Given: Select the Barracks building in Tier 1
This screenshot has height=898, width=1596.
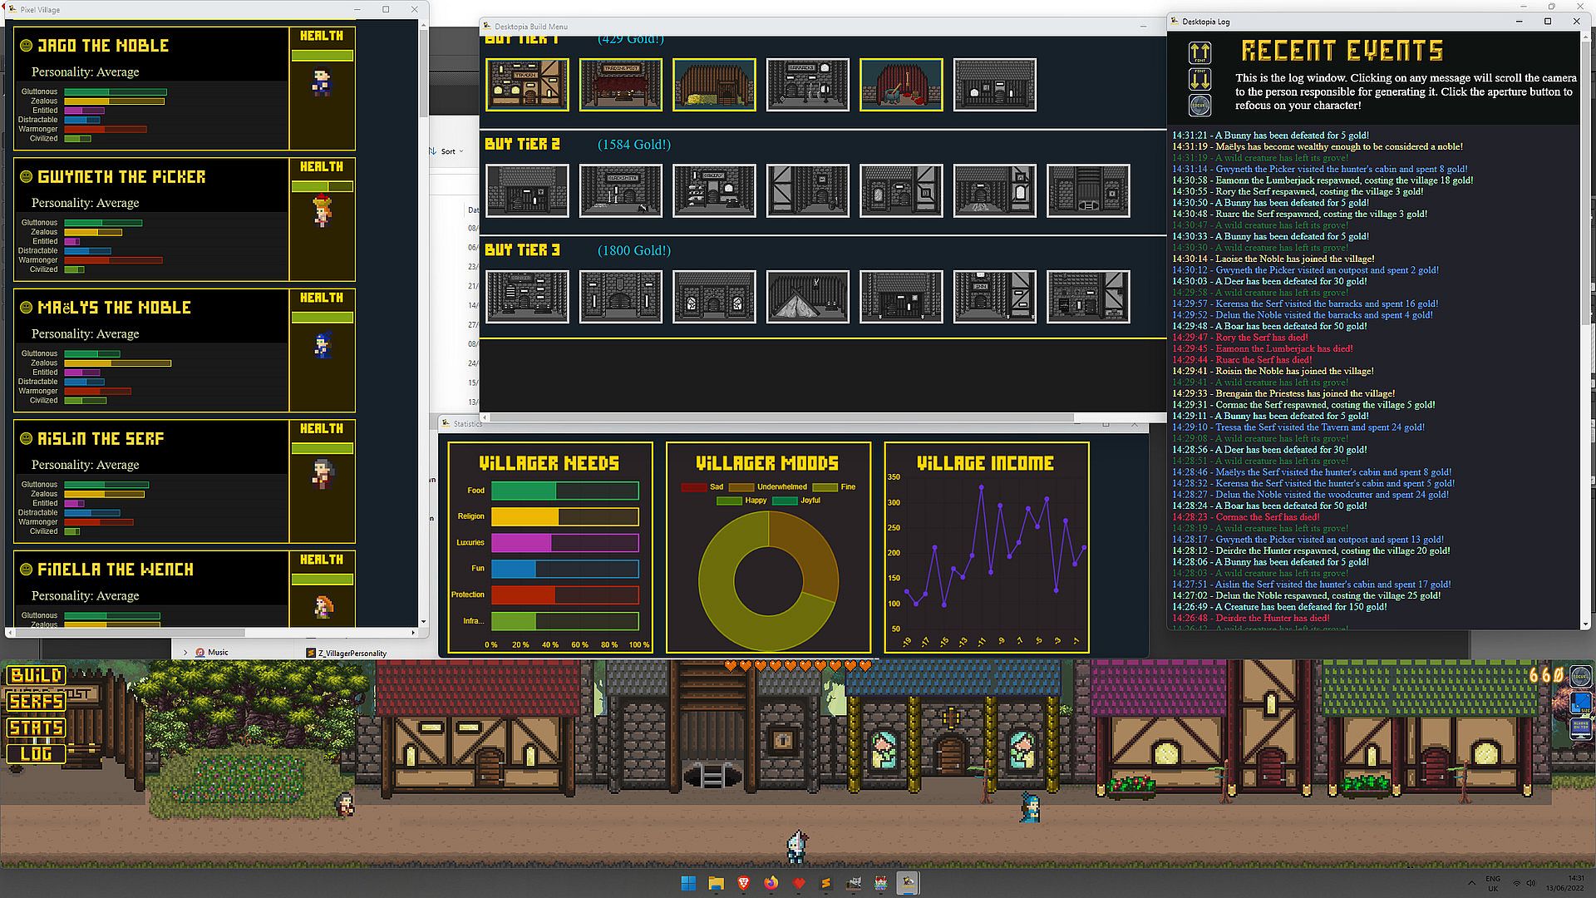Looking at the screenshot, I should 808,84.
